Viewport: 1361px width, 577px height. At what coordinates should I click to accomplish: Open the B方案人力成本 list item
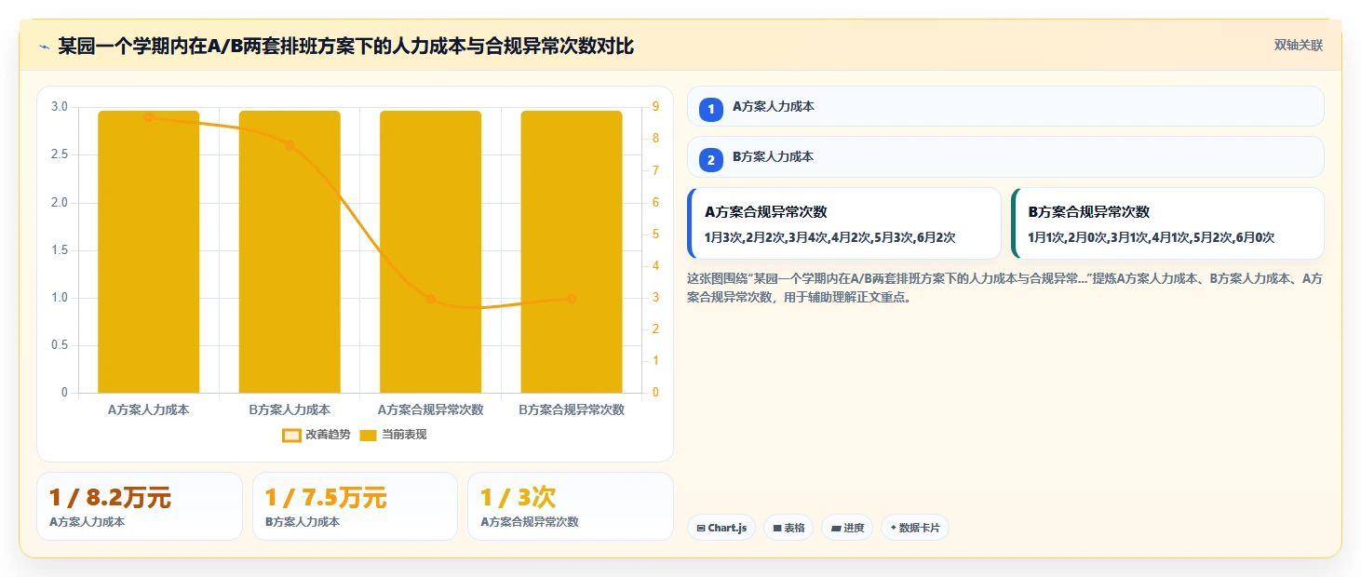1005,156
